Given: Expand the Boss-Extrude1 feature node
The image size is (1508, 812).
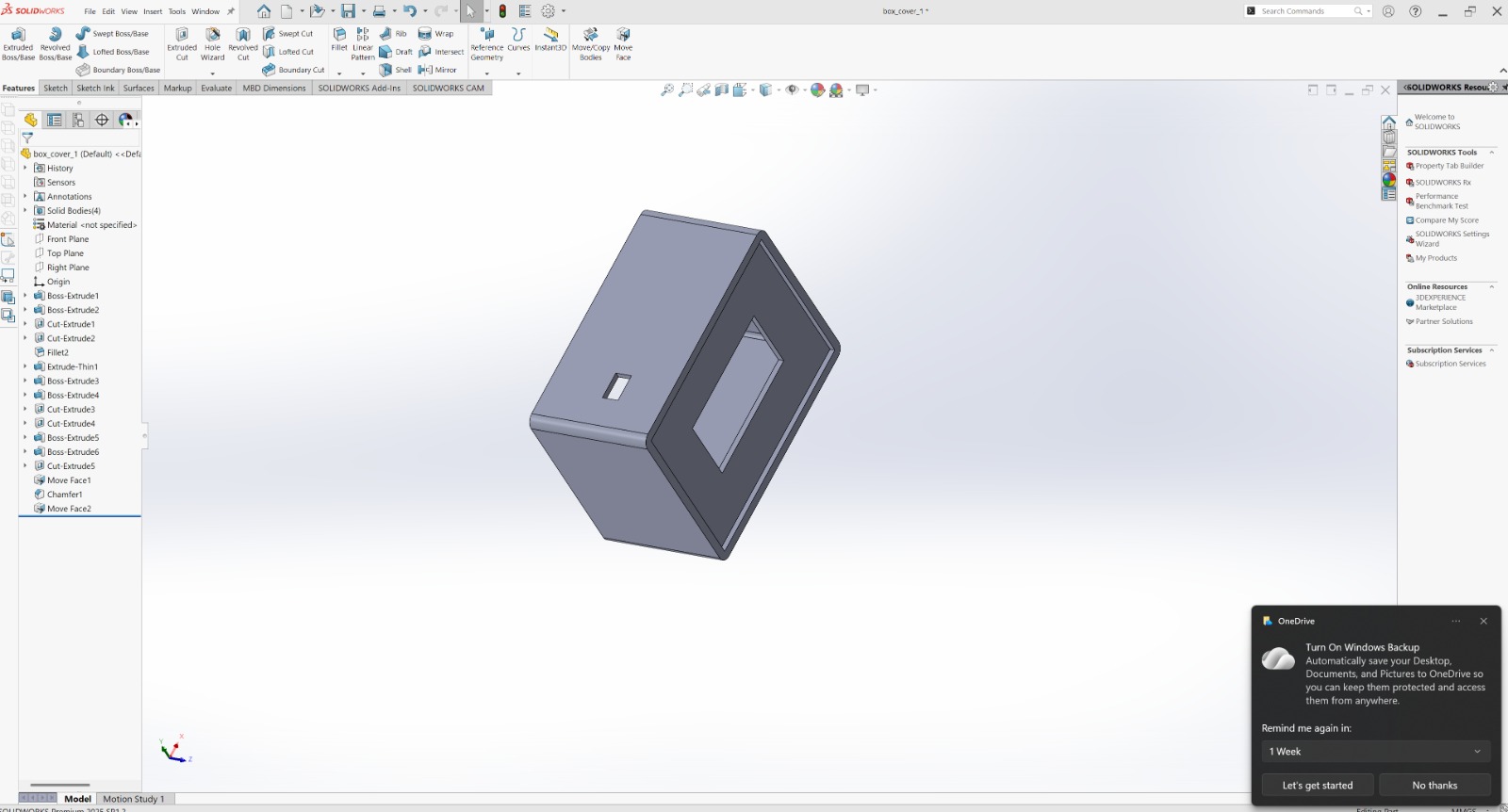Looking at the screenshot, I should point(25,296).
